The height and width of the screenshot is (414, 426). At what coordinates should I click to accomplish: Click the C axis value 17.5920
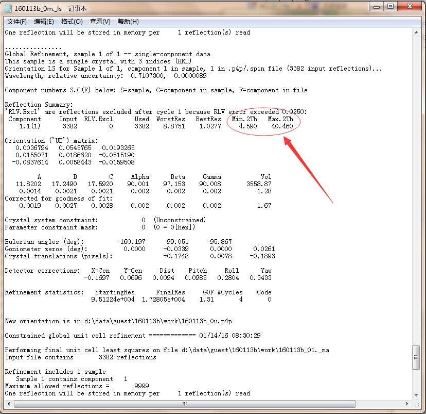pos(100,184)
